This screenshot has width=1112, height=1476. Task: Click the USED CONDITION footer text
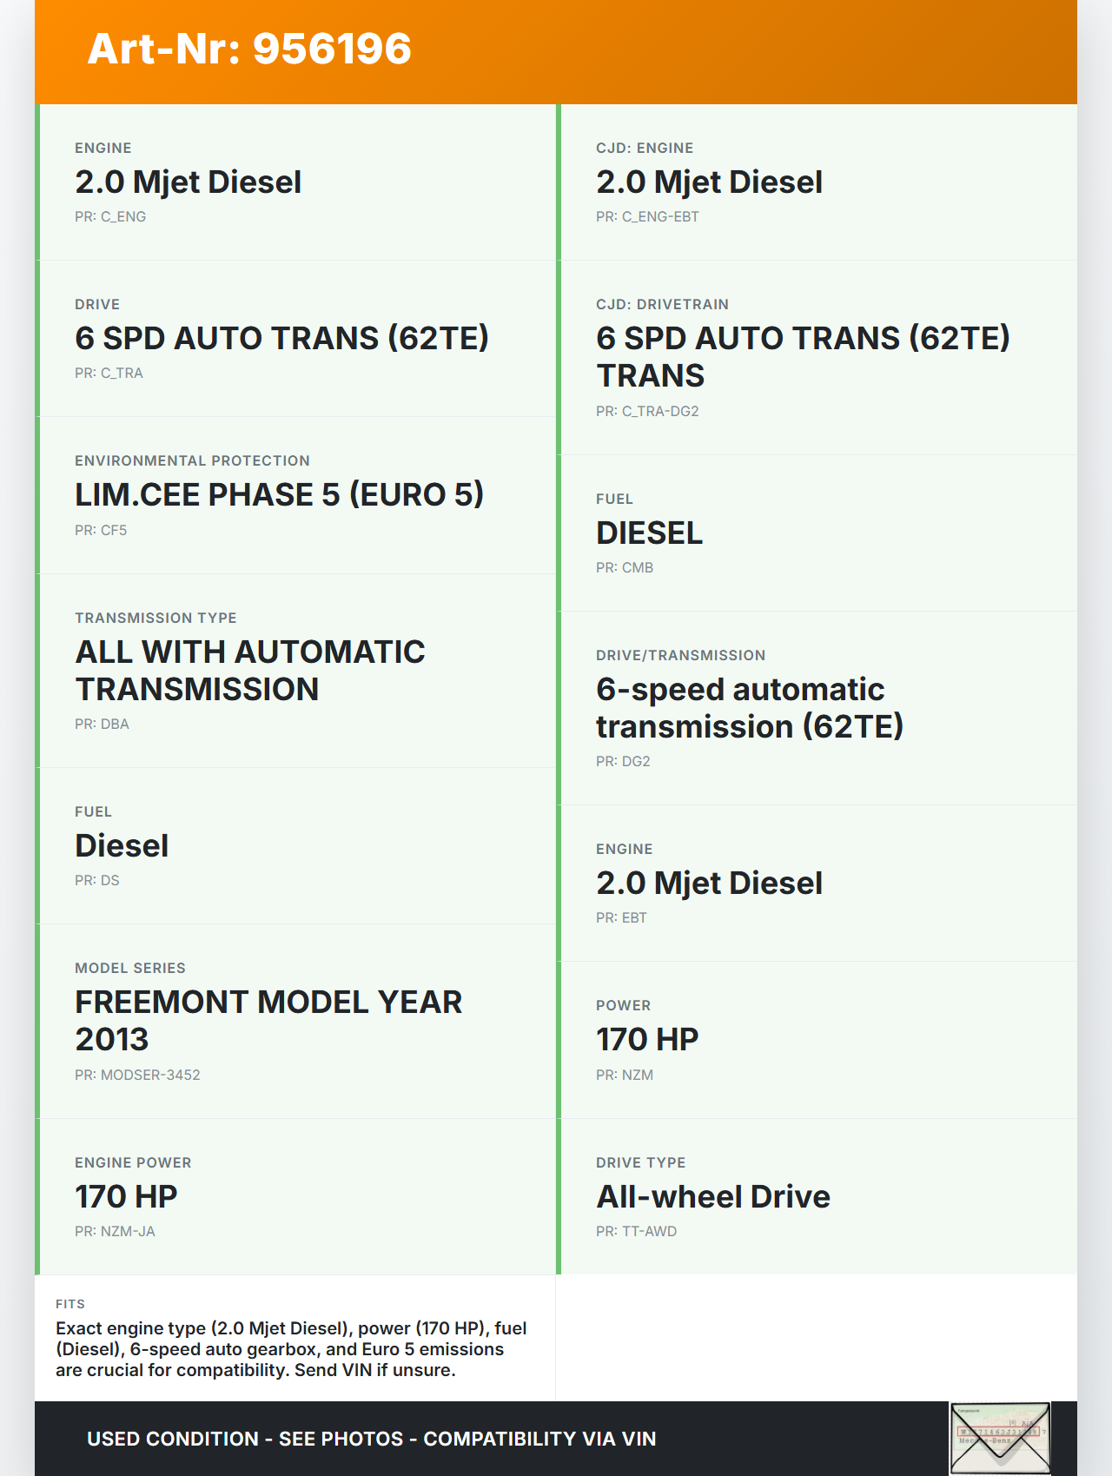(371, 1439)
